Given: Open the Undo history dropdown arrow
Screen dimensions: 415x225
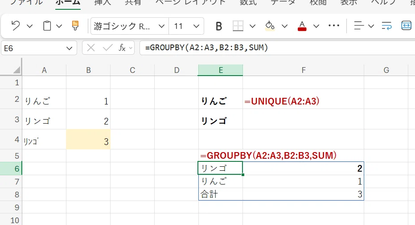Looking at the screenshot, I should point(29,26).
